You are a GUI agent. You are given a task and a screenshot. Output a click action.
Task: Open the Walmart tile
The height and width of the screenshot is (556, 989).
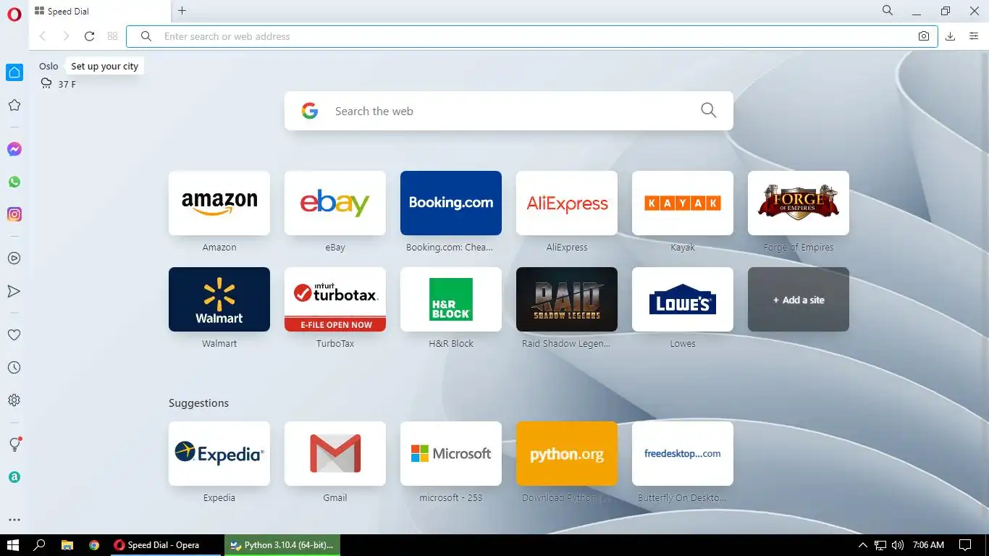click(219, 299)
